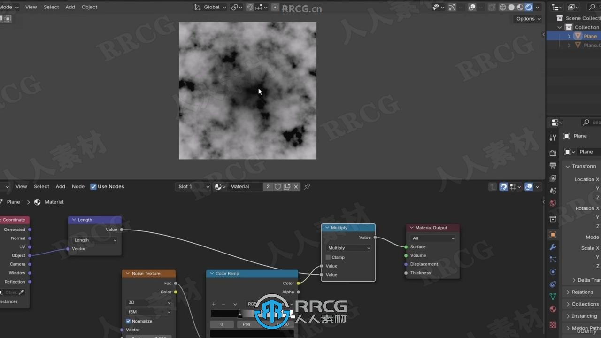Toggle Normalize in Noise Texture node
Viewport: 601px width, 338px height.
[128, 321]
